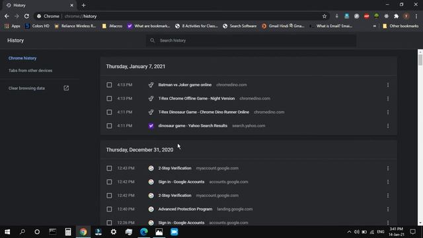Viewport: 423px width, 238px height.
Task: Open Clear browsing data external link icon
Action: pyautogui.click(x=66, y=88)
